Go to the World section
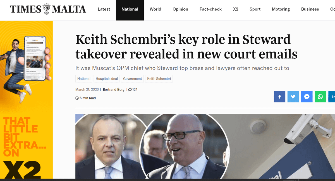 tap(155, 9)
